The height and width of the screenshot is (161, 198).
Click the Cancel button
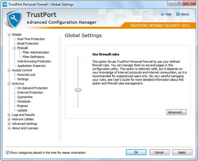(159, 152)
